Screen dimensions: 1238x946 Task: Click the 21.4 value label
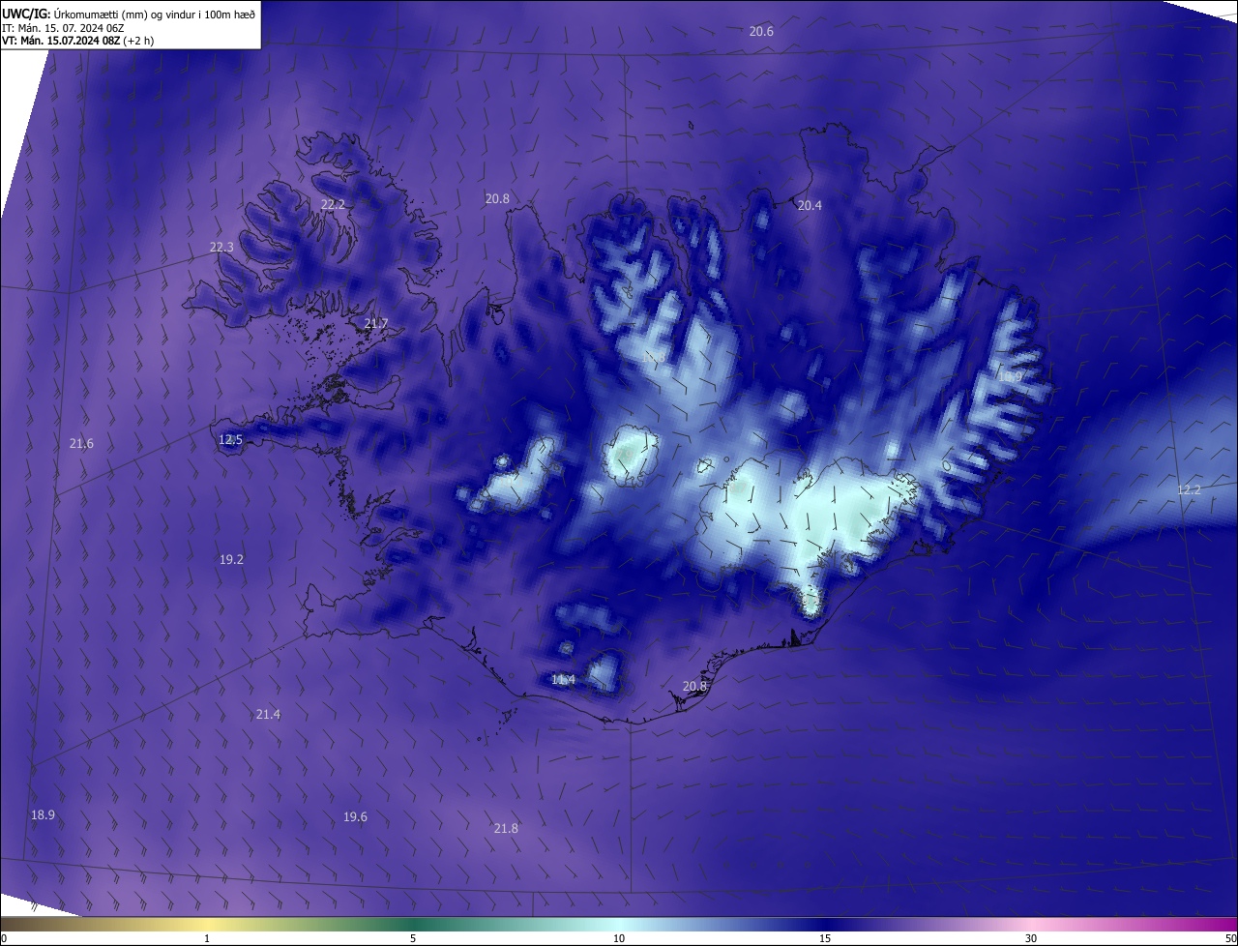[x=268, y=715]
